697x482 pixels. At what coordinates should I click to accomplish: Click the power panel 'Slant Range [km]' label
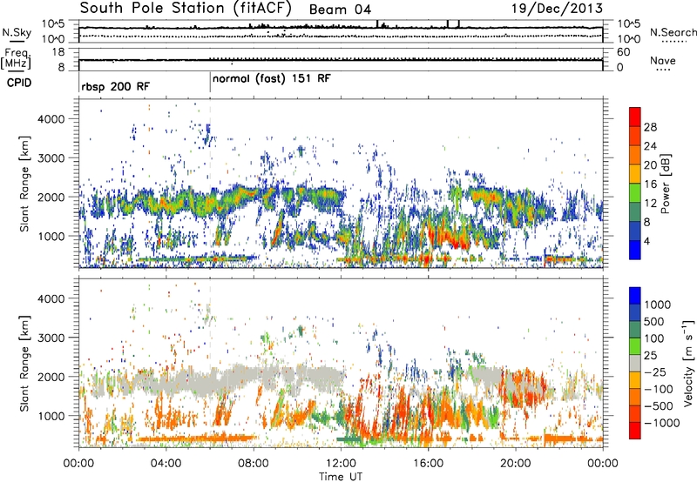point(24,184)
